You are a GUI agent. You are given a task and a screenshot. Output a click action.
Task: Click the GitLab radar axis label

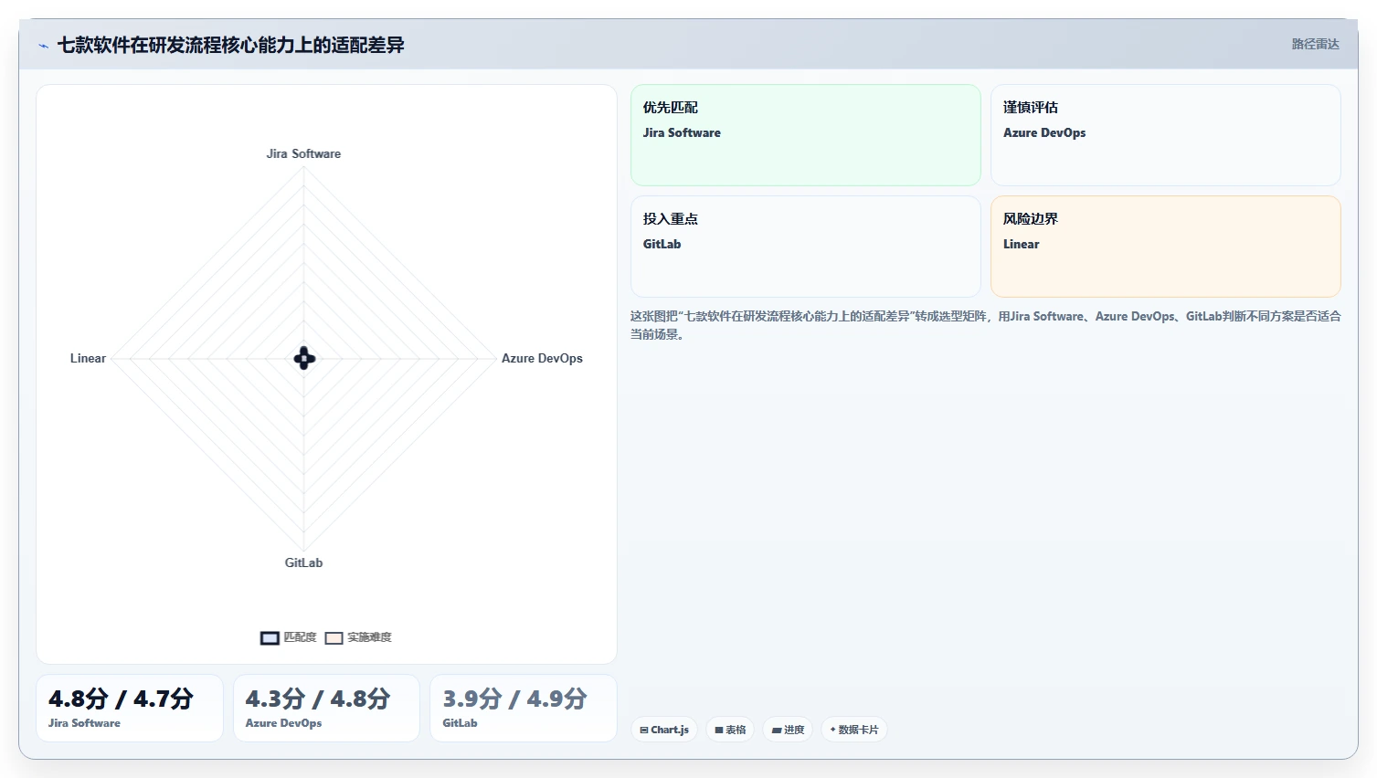click(x=303, y=562)
